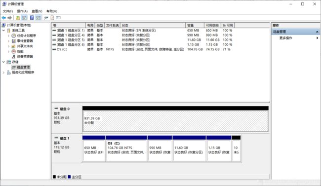Select the small unallocated block at end of 磁盘 1
The height and width of the screenshot is (186, 321).
pyautogui.click(x=236, y=150)
